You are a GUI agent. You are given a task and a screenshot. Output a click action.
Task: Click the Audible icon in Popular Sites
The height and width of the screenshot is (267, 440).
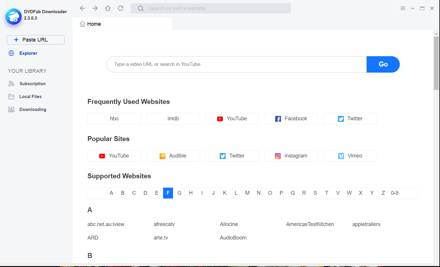pyautogui.click(x=163, y=156)
